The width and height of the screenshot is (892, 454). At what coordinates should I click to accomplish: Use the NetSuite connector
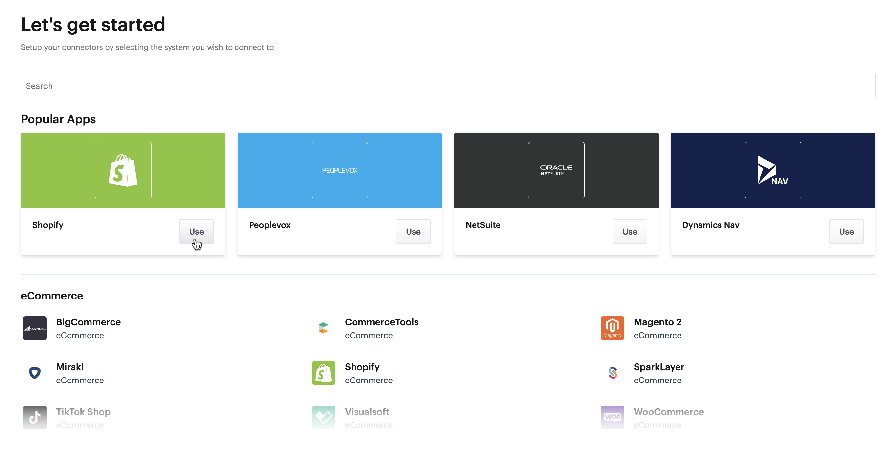[x=630, y=232]
